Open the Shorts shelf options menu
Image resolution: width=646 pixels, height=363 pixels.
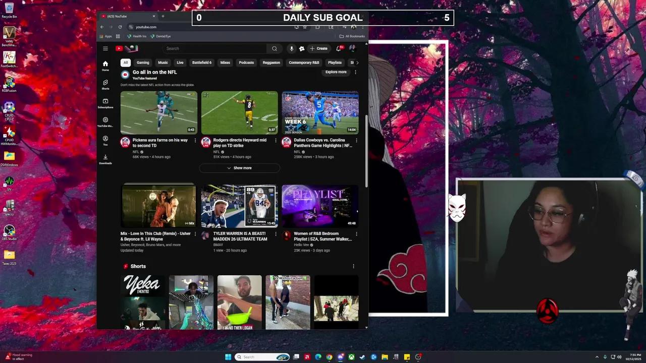[353, 266]
